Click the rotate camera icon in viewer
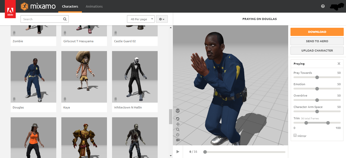Screen dimensions: 346x158 (178, 119)
